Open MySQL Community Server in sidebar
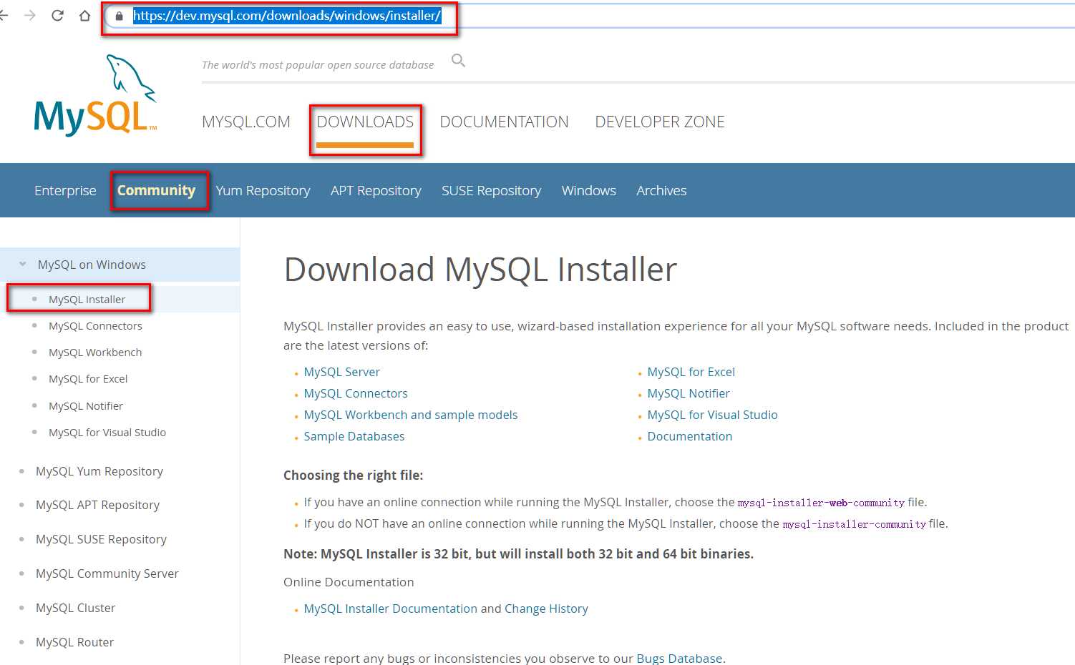1075x665 pixels. (x=107, y=573)
